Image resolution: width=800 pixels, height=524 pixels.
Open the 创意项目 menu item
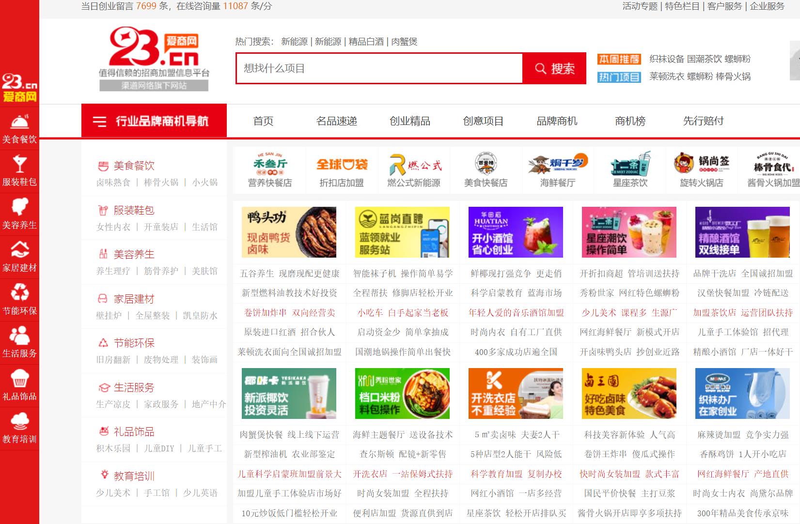484,122
